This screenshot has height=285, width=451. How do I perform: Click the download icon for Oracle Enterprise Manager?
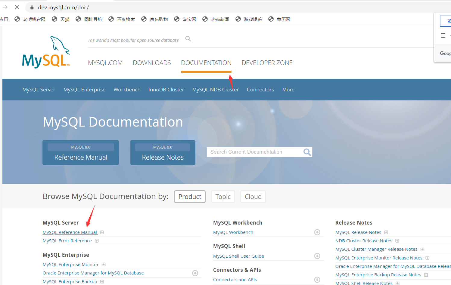[x=195, y=273]
